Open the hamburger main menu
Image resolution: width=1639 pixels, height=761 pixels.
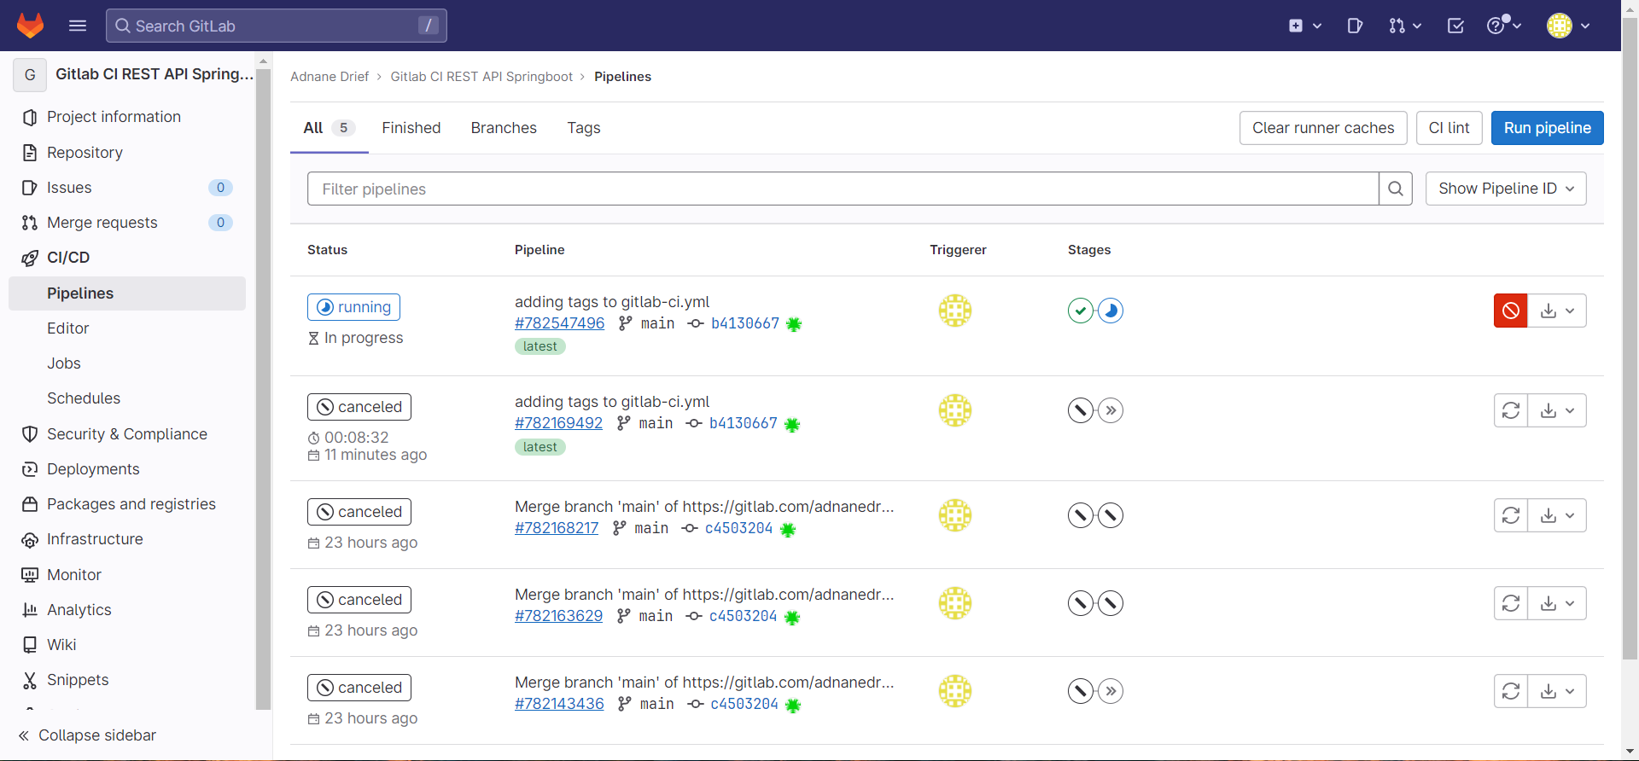(78, 26)
